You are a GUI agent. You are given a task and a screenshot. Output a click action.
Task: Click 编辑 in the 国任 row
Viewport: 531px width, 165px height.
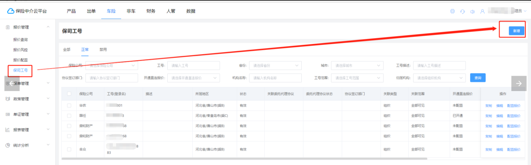(500, 116)
